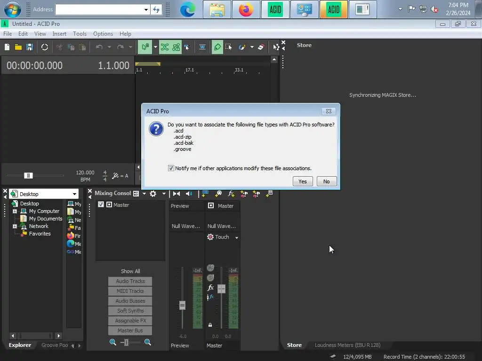482x361 pixels.
Task: Click Yes to associate file types
Action: (303, 181)
